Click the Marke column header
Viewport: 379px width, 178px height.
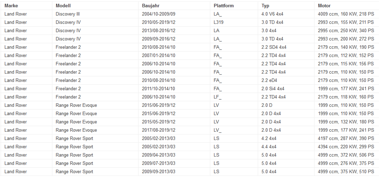[11, 6]
